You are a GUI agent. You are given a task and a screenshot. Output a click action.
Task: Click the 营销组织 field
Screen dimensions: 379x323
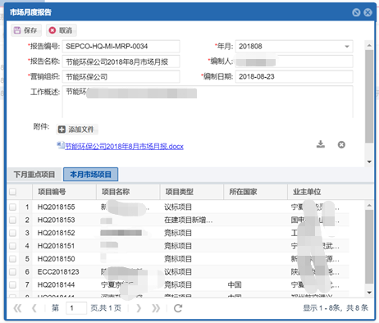point(121,77)
